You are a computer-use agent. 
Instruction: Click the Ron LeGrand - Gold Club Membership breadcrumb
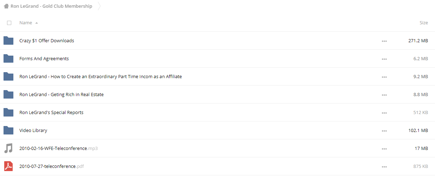51,6
